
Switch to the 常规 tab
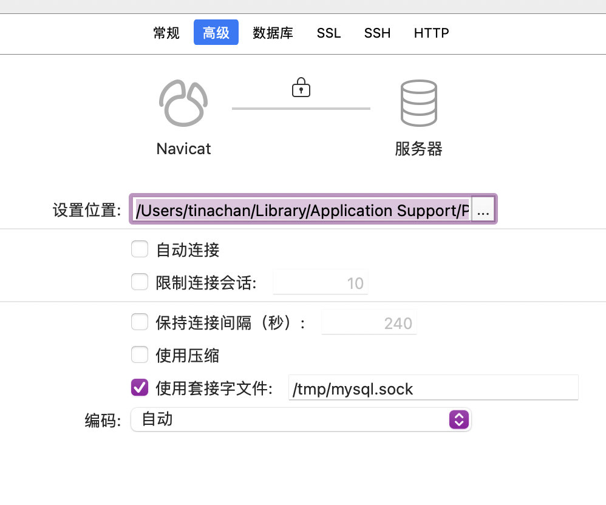[166, 33]
